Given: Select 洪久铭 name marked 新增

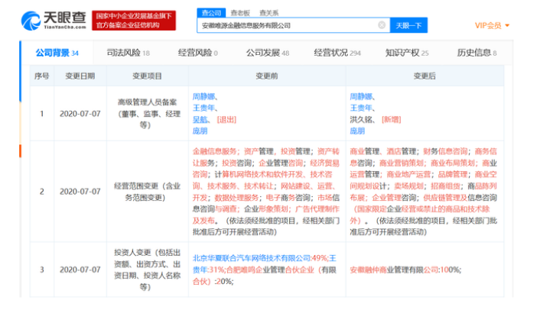Looking at the screenshot, I should (361, 120).
